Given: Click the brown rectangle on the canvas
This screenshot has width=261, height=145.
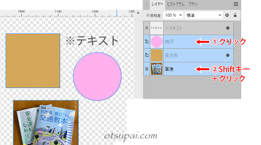Looking at the screenshot, I should 33,60.
